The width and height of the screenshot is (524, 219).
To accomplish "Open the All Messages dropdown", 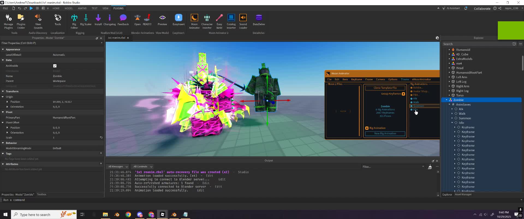I will click(x=118, y=167).
